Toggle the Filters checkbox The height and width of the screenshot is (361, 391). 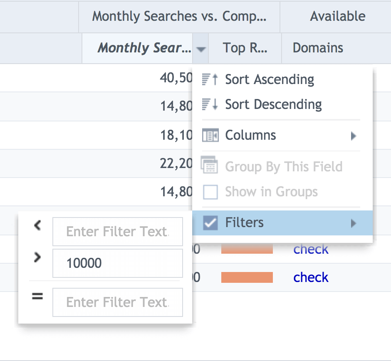210,223
